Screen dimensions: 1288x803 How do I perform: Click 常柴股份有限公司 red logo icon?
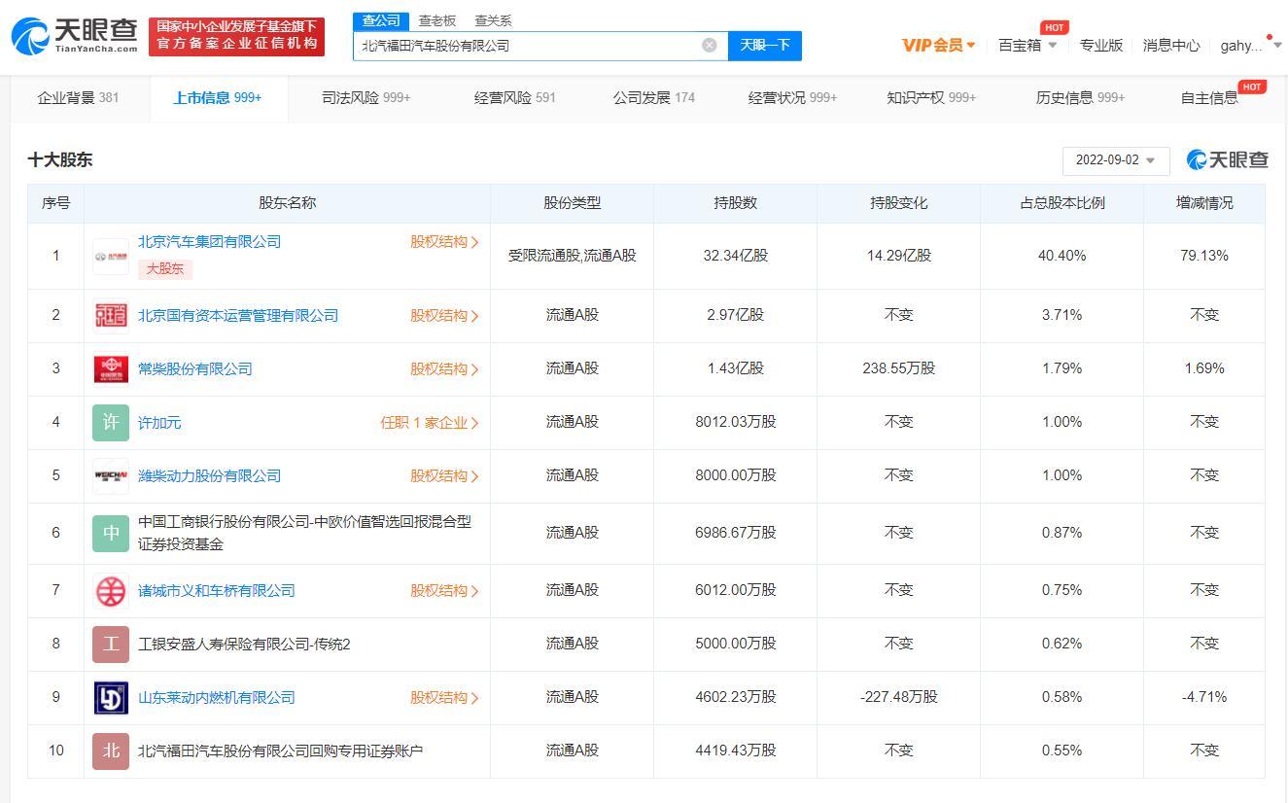coord(110,369)
